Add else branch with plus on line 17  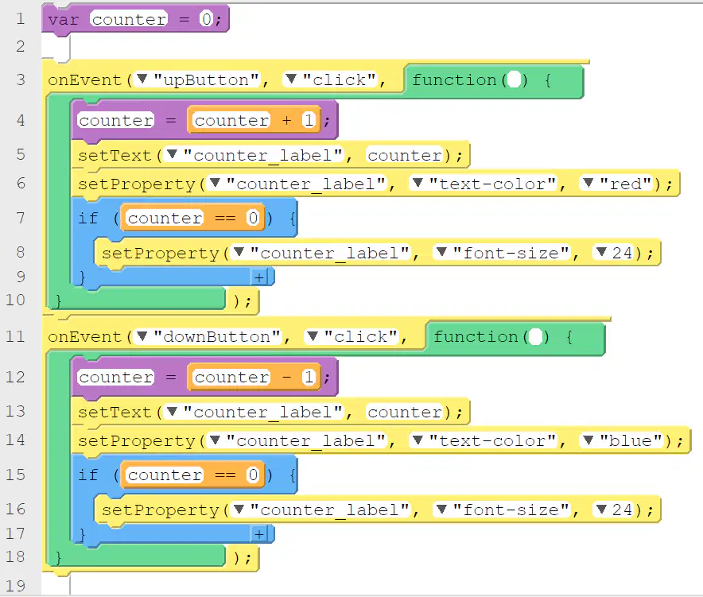(x=259, y=535)
